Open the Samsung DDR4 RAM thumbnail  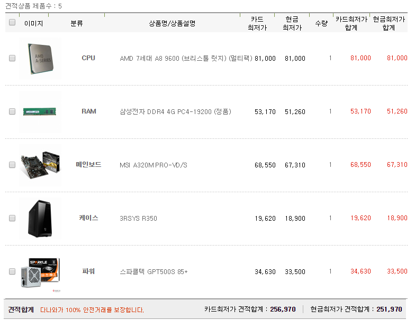click(x=40, y=112)
